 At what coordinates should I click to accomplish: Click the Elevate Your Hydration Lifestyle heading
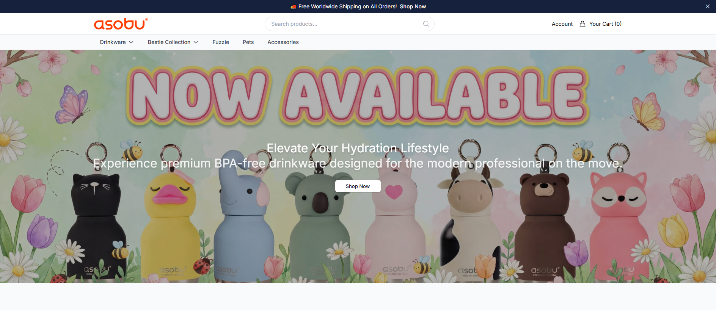click(358, 148)
